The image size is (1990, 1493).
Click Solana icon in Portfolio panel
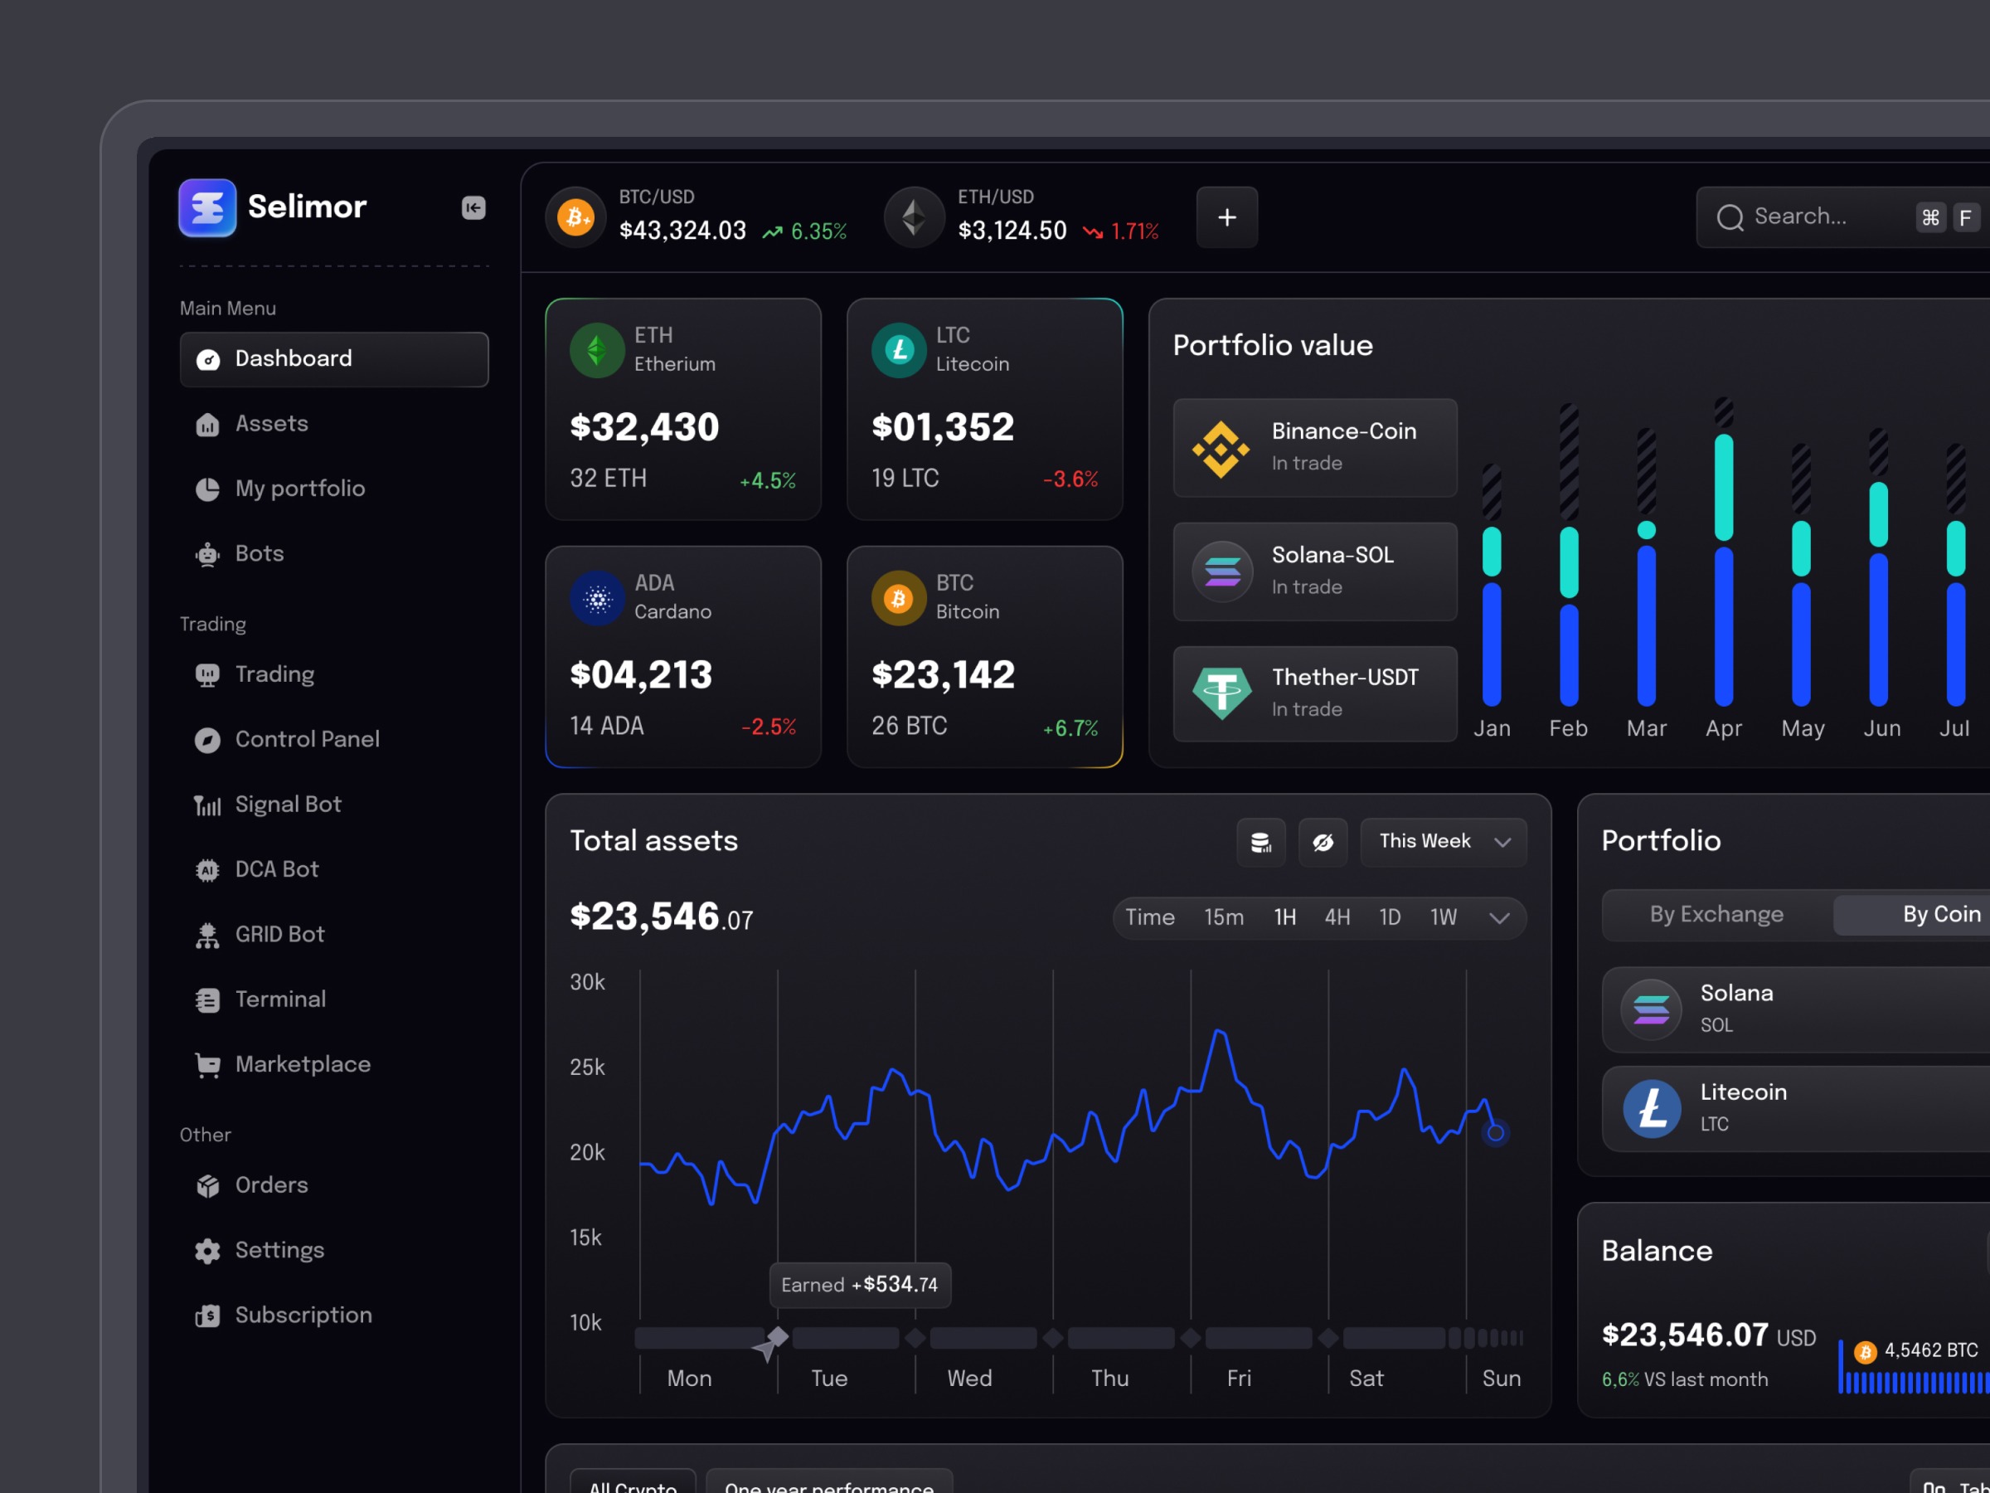(x=1651, y=1009)
